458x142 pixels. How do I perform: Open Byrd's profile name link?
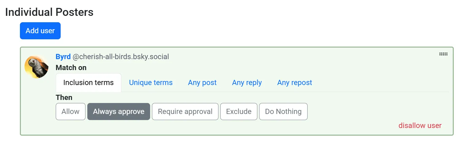(63, 57)
